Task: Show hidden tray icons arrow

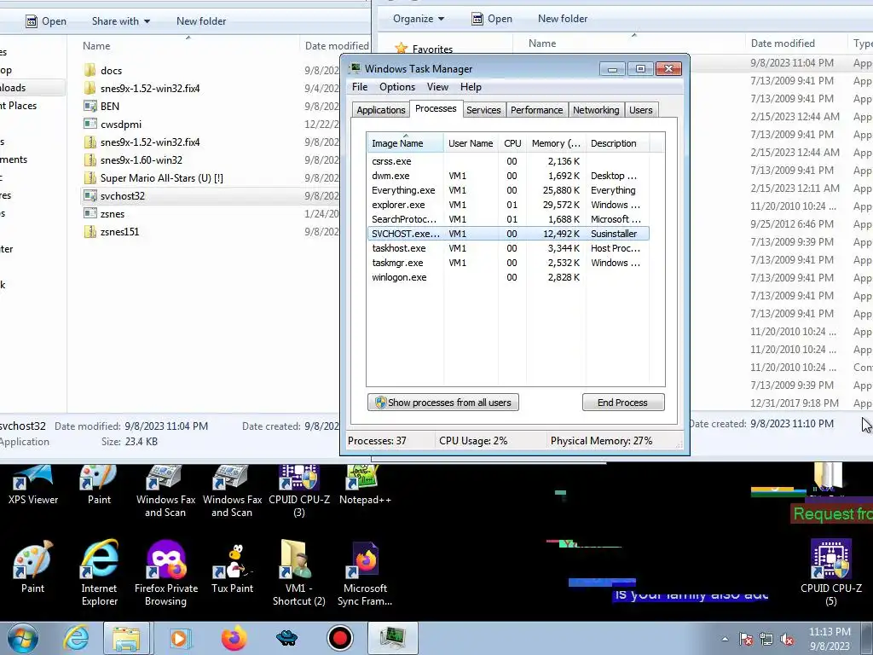Action: click(725, 640)
